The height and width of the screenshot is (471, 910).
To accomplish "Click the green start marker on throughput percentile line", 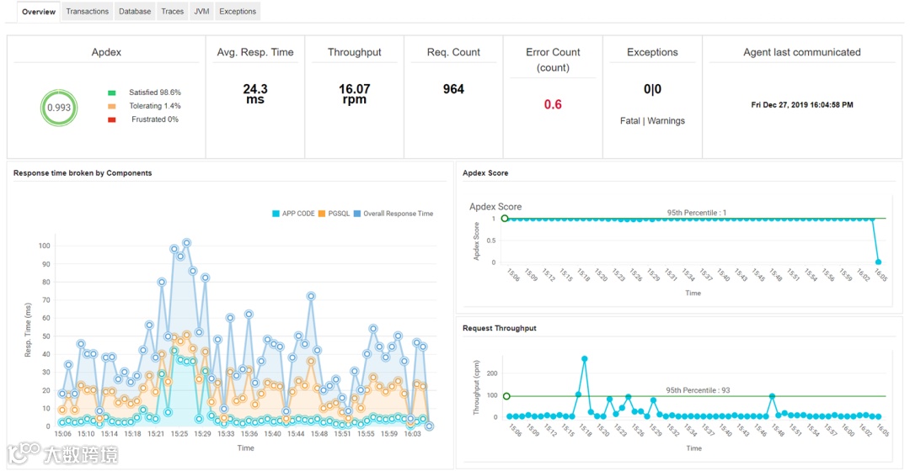I will click(506, 396).
